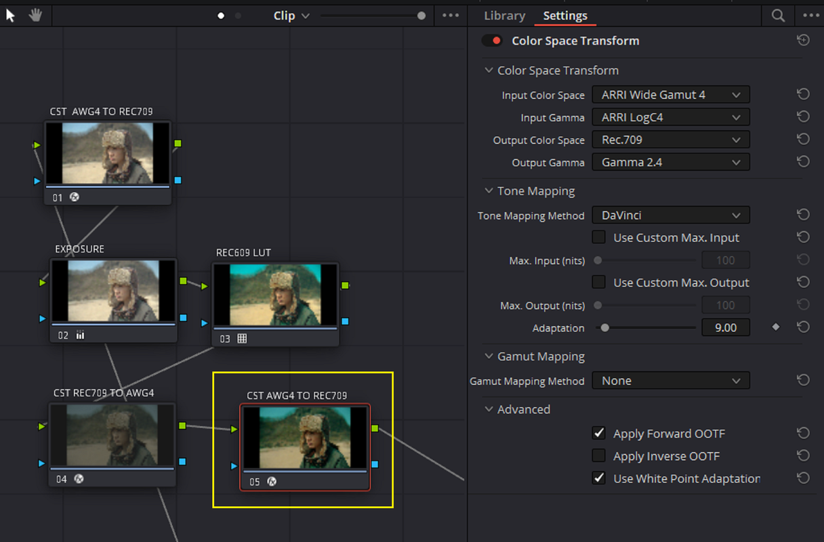Viewport: 824px width, 542px height.
Task: Open the Output Gamma dropdown
Action: (x=671, y=162)
